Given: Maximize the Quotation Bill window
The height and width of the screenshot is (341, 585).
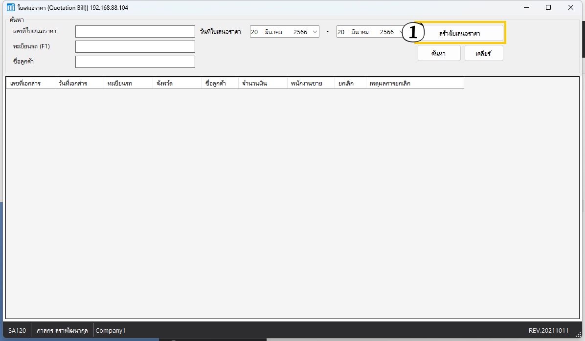Looking at the screenshot, I should (x=548, y=8).
